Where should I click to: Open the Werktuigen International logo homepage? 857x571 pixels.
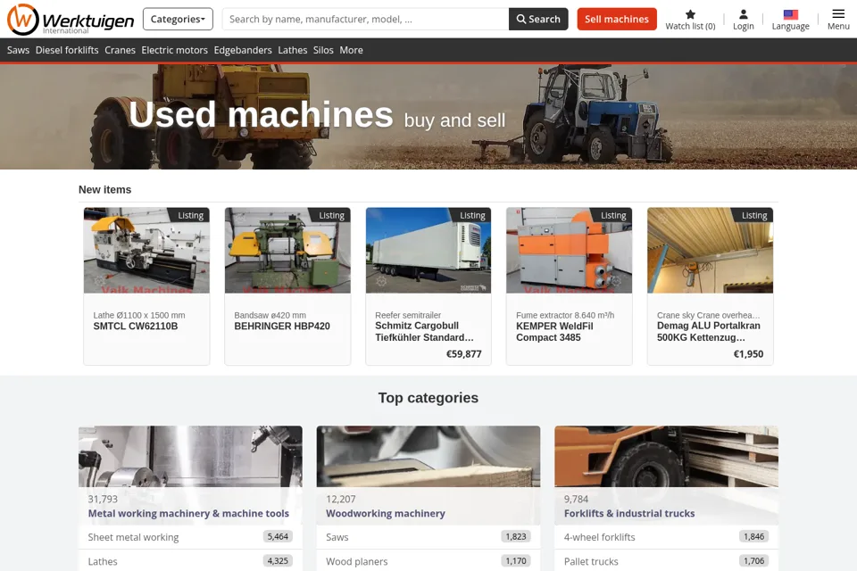(x=70, y=19)
